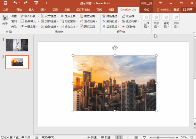
Task: Toggle the 备注 notes pane
Action: (x=91, y=137)
